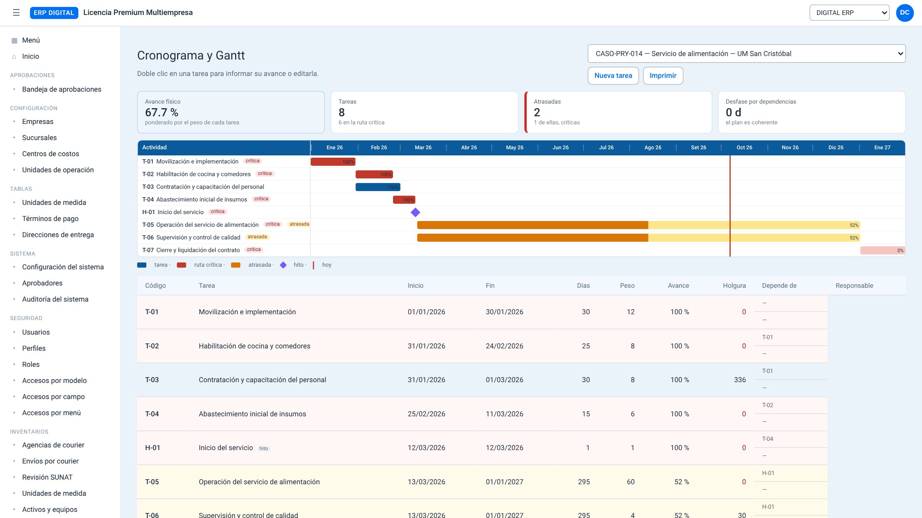
Task: Open the Atrasadas summary card
Action: tap(618, 112)
